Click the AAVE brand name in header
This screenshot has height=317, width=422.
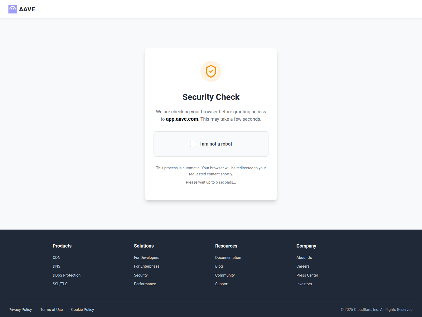coord(27,9)
